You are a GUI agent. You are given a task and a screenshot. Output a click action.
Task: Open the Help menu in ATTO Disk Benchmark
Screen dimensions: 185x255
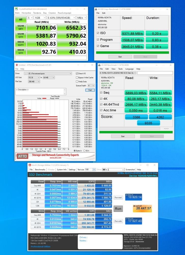(22, 69)
